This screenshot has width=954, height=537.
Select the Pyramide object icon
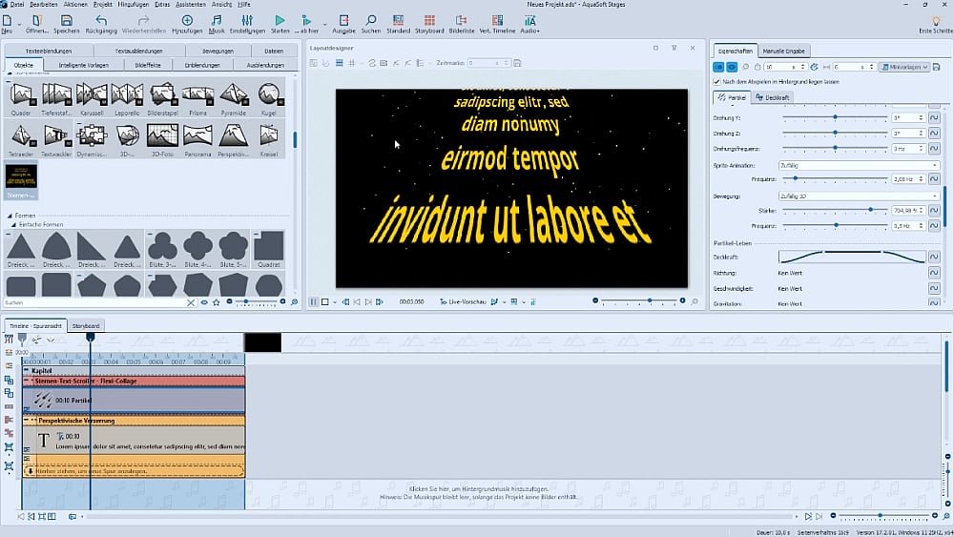pos(234,93)
